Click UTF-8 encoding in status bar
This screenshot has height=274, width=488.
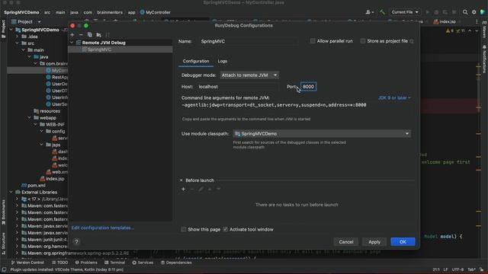457,269
